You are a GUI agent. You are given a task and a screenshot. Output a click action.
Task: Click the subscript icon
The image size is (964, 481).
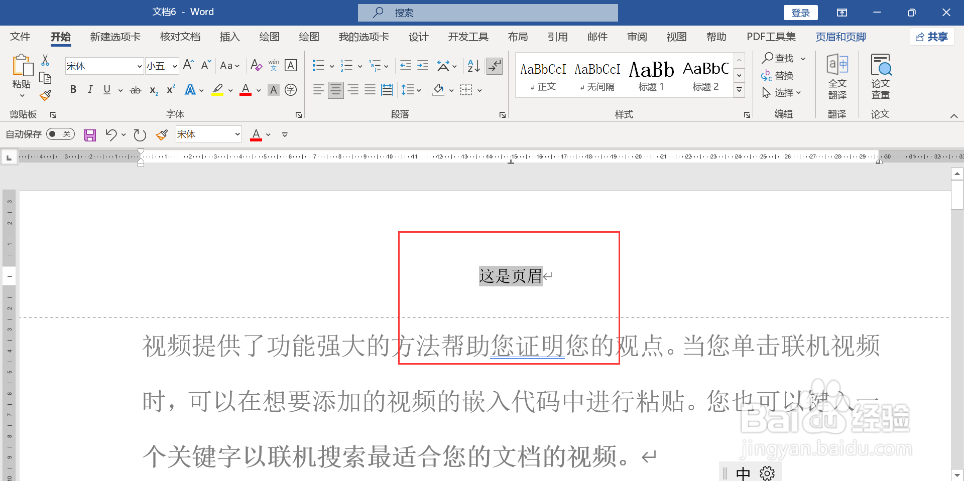tap(152, 90)
